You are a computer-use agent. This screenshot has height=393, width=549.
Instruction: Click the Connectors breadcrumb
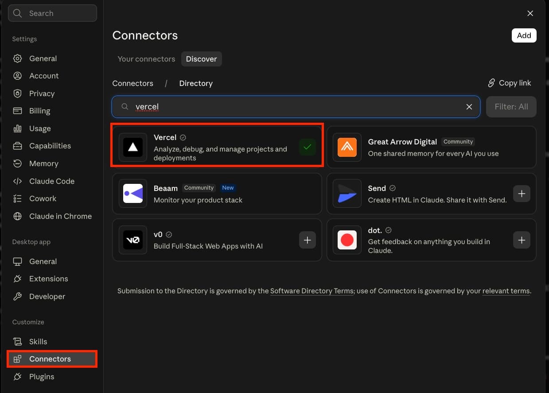point(133,83)
